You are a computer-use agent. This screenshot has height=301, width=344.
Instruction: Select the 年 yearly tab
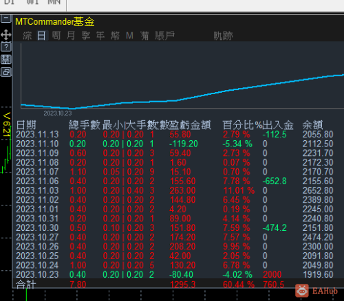point(100,36)
